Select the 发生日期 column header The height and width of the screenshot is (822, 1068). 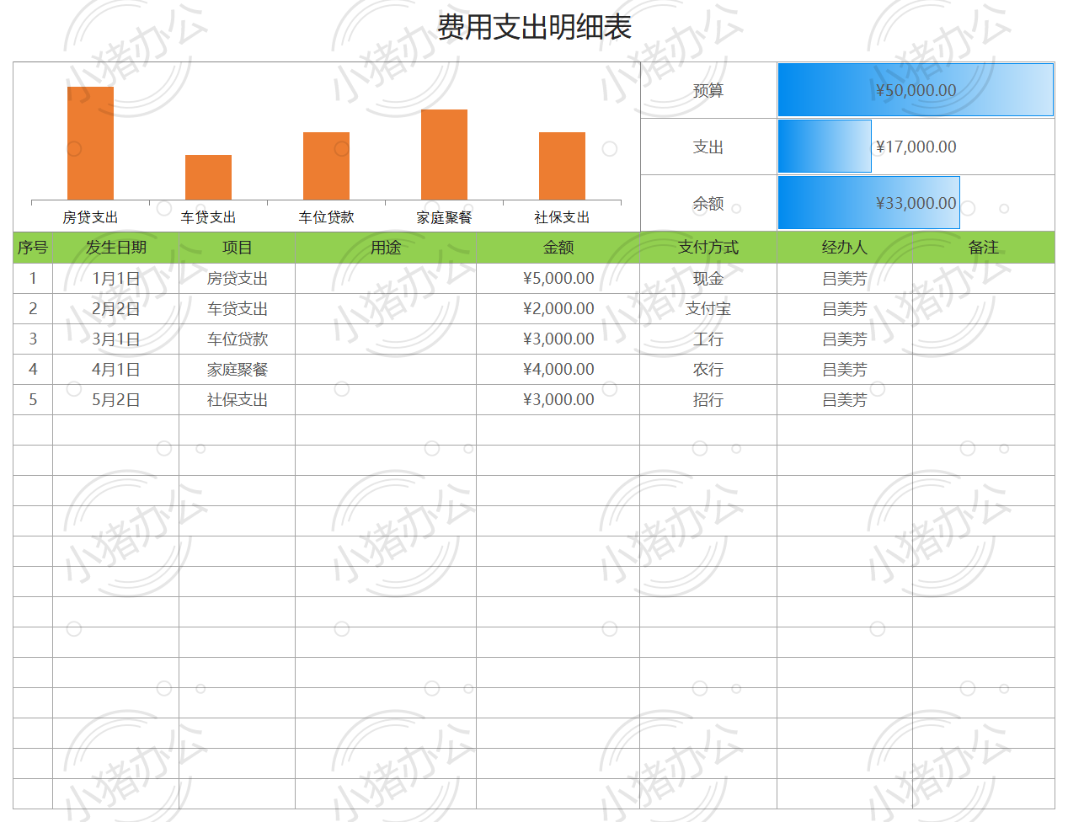115,248
